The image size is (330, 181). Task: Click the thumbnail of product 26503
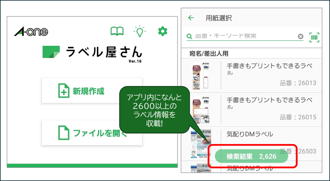tap(201, 144)
